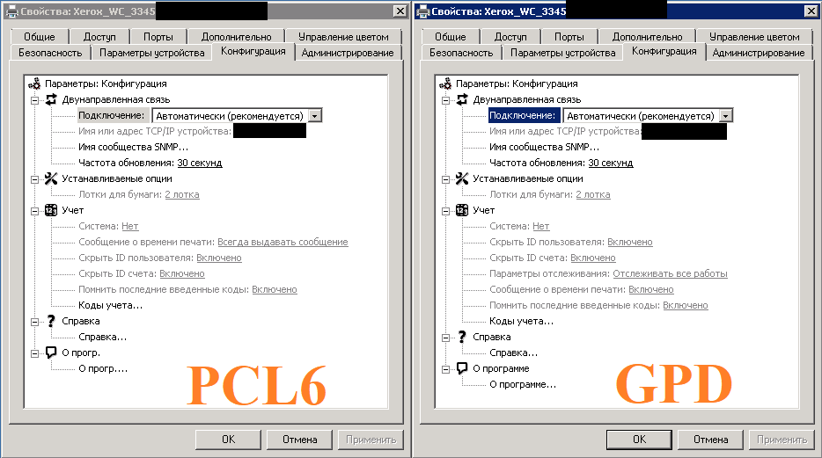Screen dimensions: 822x458
Task: Switch to Общие tab in PCL6 window
Action: tap(40, 37)
